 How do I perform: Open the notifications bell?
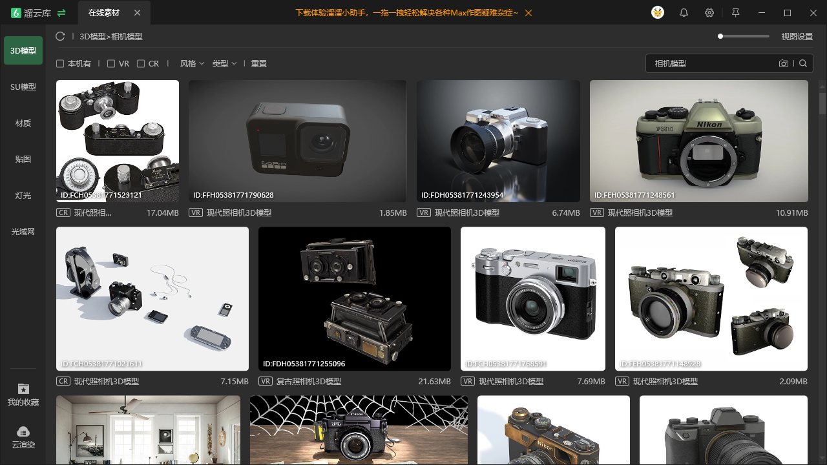pyautogui.click(x=684, y=13)
